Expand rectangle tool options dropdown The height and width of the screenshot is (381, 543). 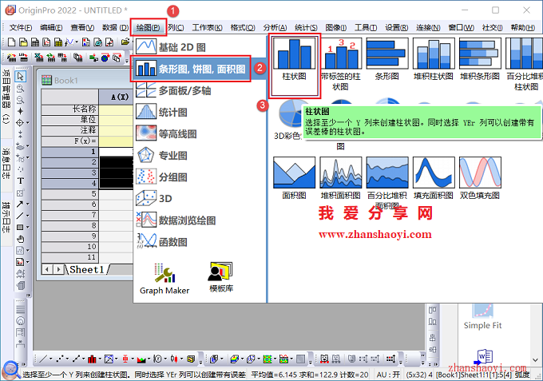[28, 227]
